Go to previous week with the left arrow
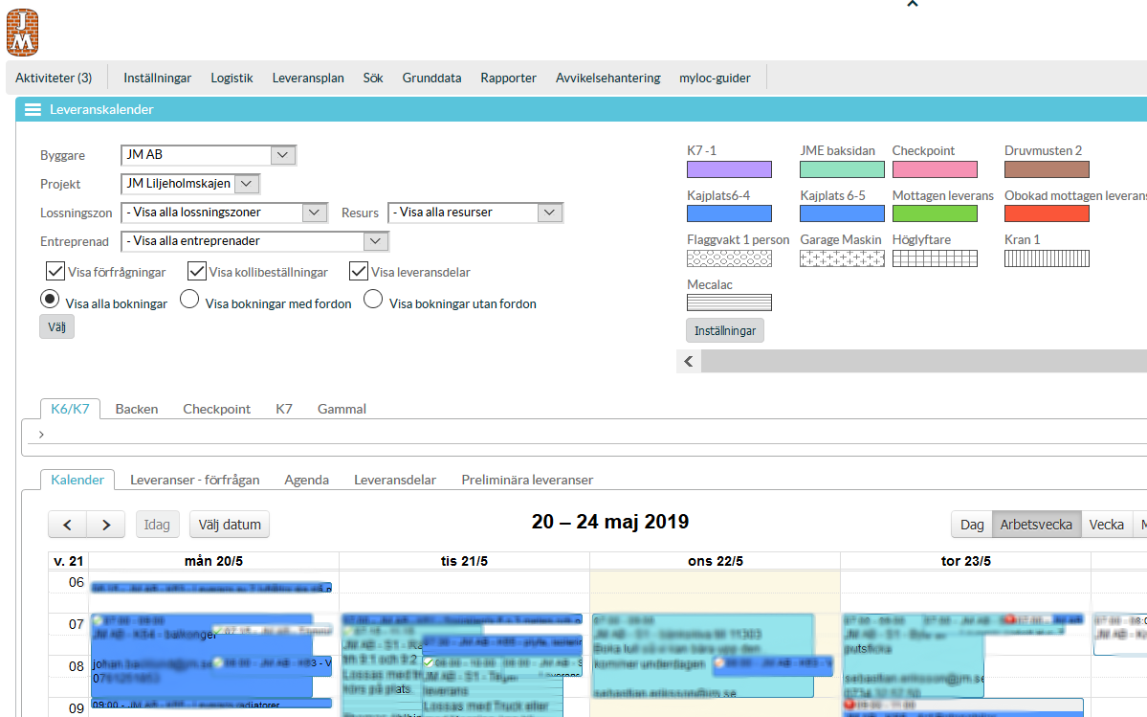The width and height of the screenshot is (1147, 717). point(66,525)
